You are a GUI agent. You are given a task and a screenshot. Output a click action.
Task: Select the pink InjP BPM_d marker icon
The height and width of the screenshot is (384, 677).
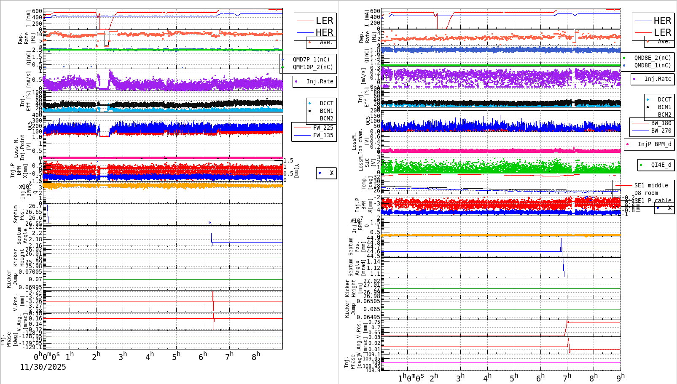(628, 144)
